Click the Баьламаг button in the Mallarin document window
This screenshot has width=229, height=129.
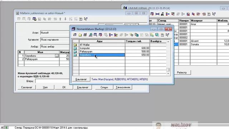coord(83,87)
